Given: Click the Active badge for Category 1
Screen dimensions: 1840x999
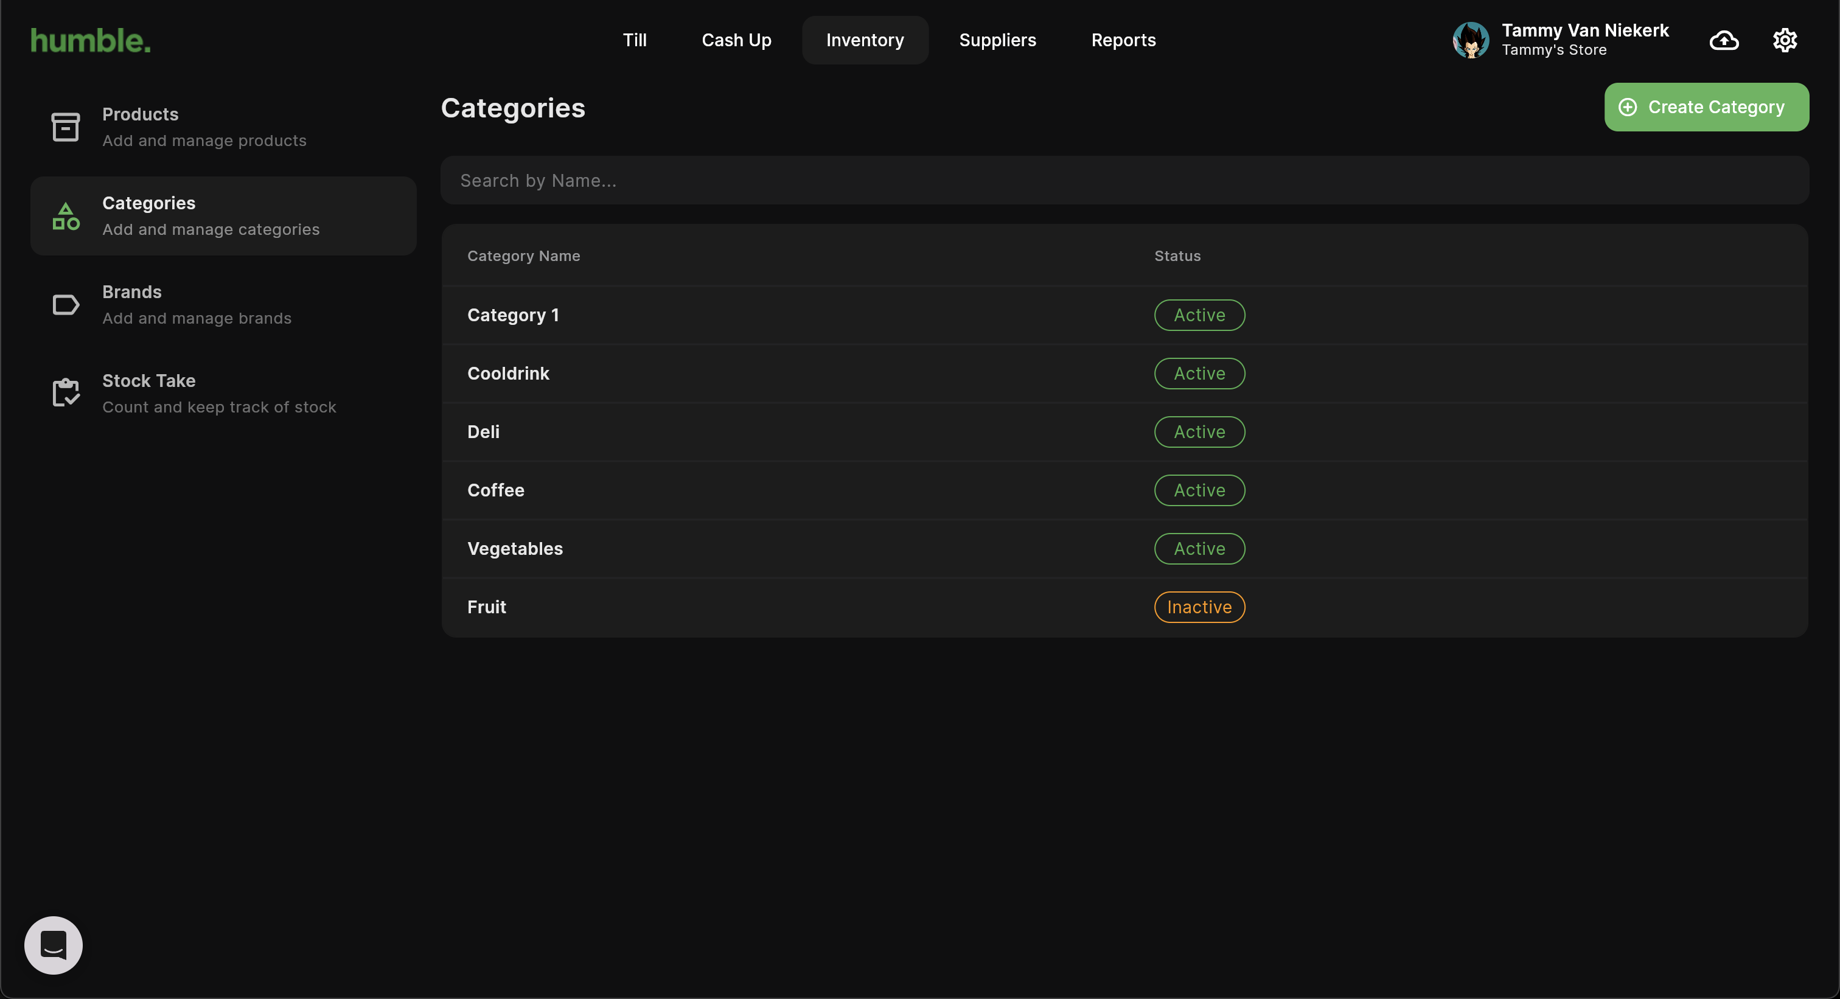Looking at the screenshot, I should (1199, 315).
